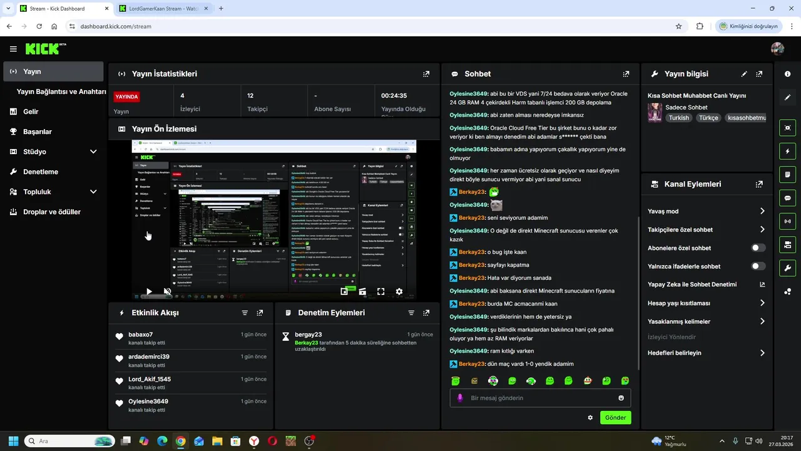Click the three-dots icon at sidebar bottom
Screen dimensions: 801x451
click(x=787, y=292)
